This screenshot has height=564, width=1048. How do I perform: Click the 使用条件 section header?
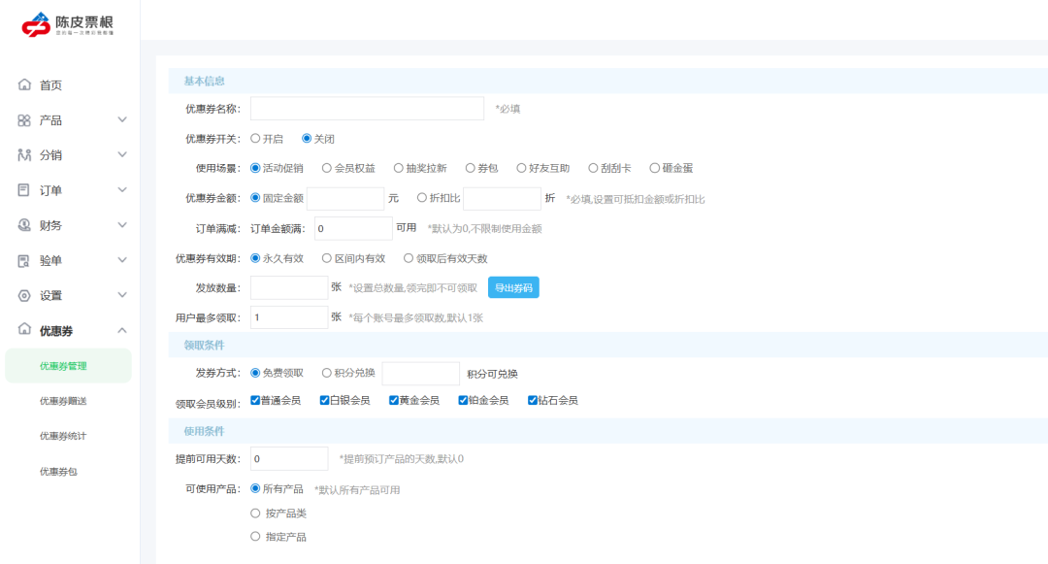(x=205, y=431)
